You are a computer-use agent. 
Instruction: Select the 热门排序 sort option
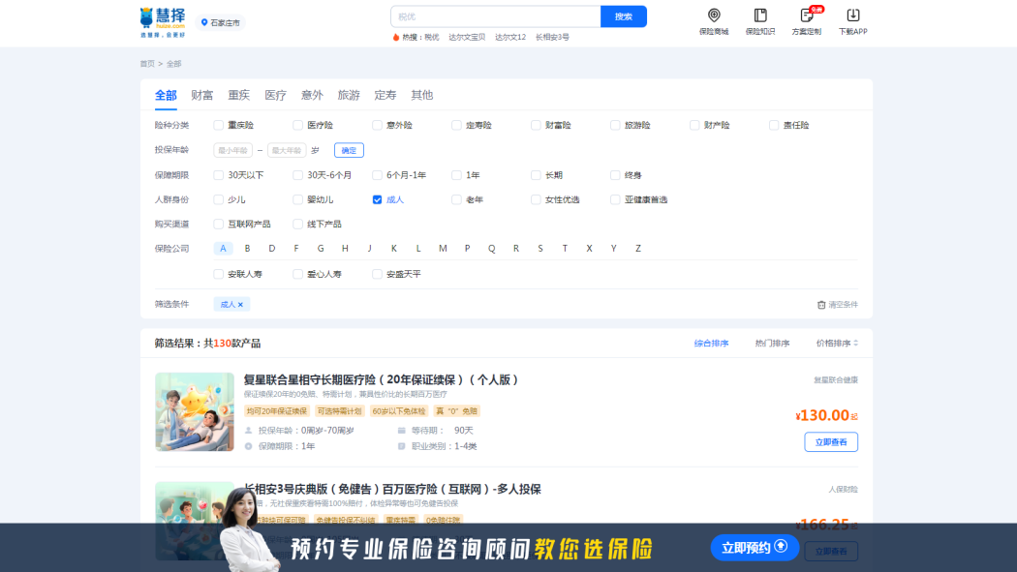click(772, 344)
